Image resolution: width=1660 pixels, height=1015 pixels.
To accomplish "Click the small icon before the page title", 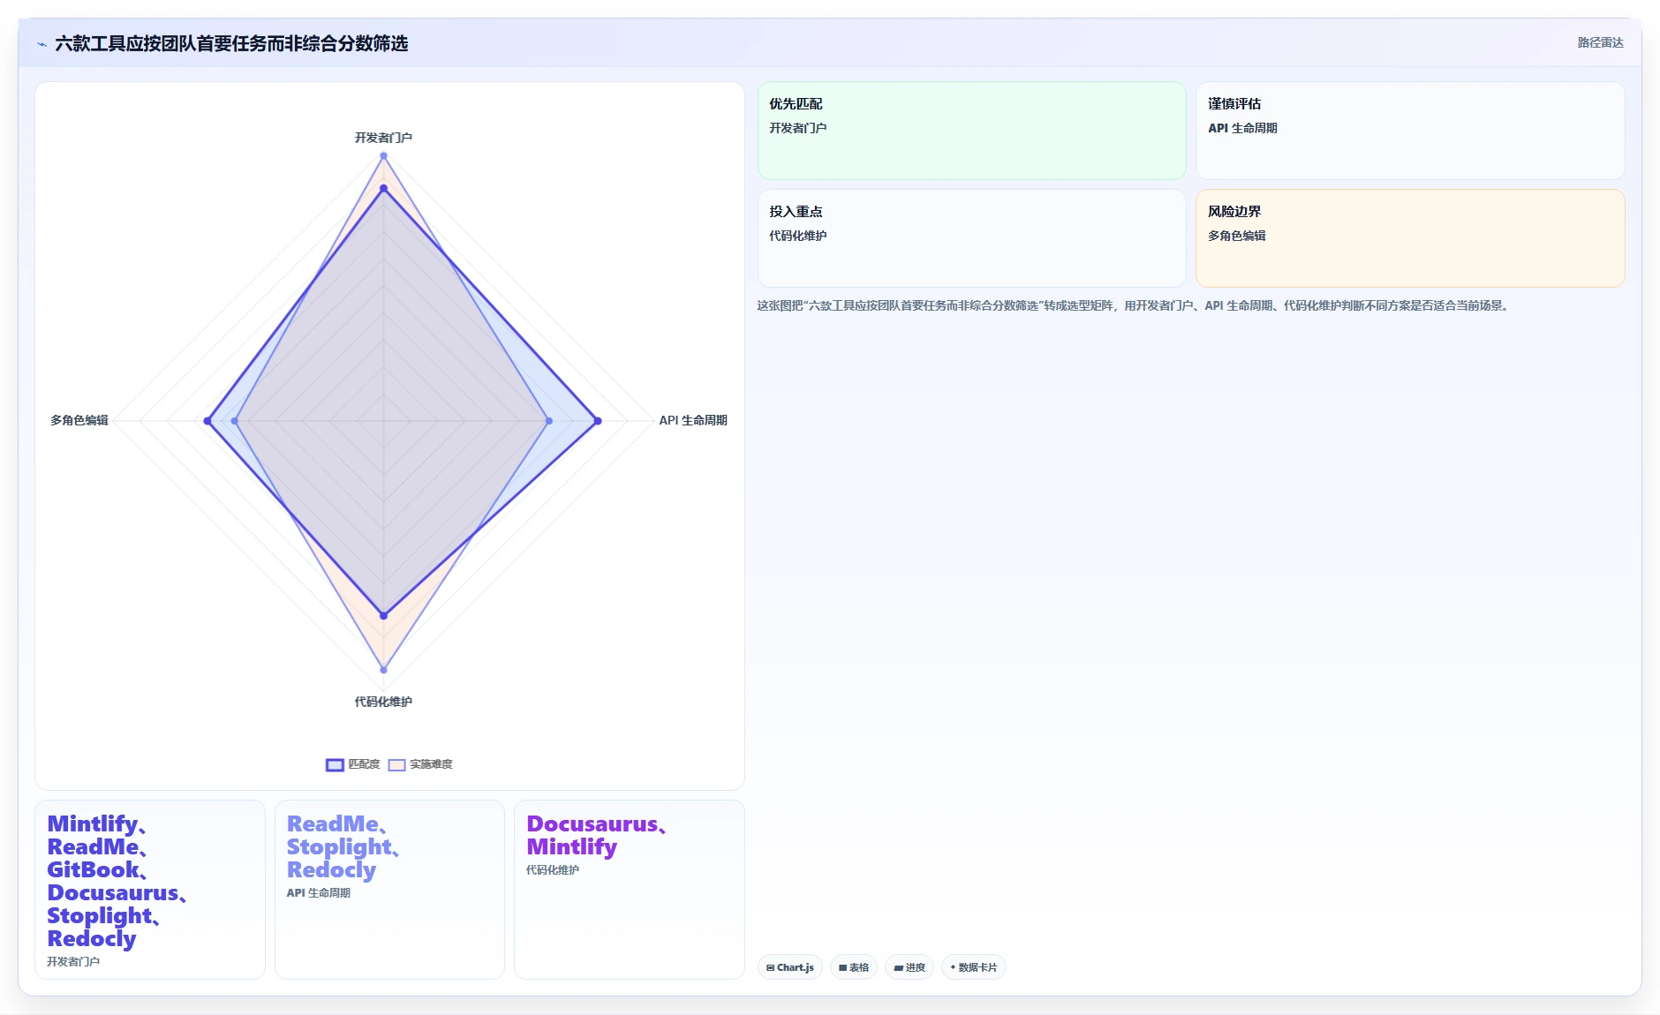I will pos(41,44).
